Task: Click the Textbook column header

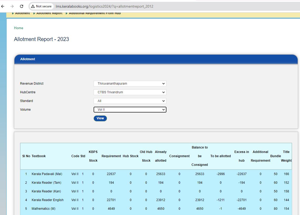Action: (39, 156)
